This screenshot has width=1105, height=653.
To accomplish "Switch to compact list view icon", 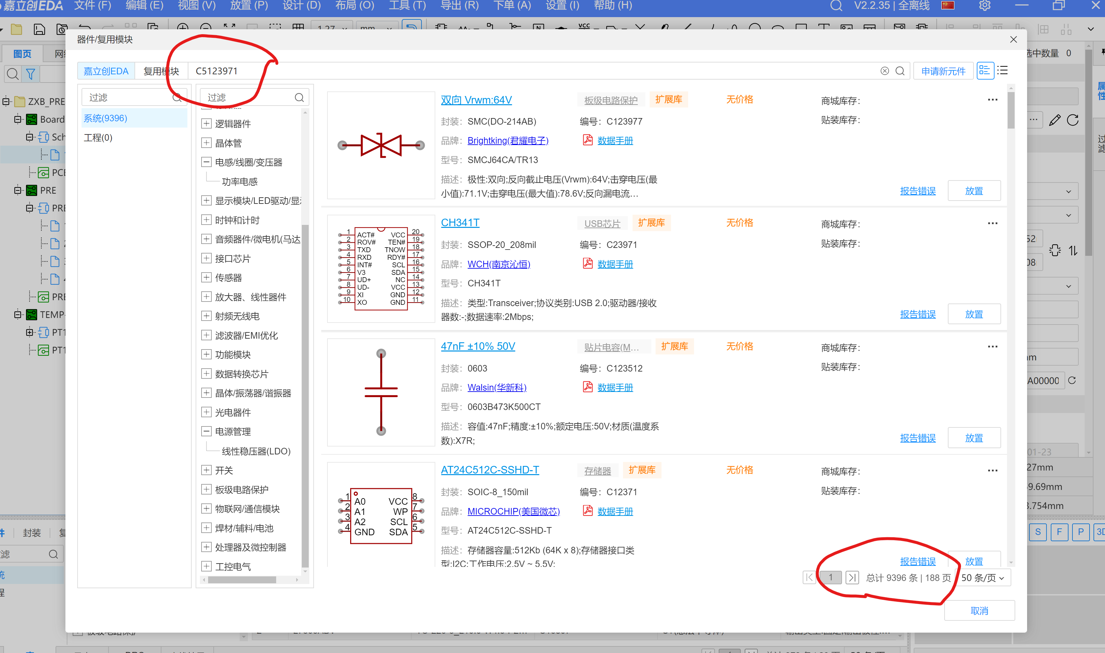I will tap(1002, 70).
